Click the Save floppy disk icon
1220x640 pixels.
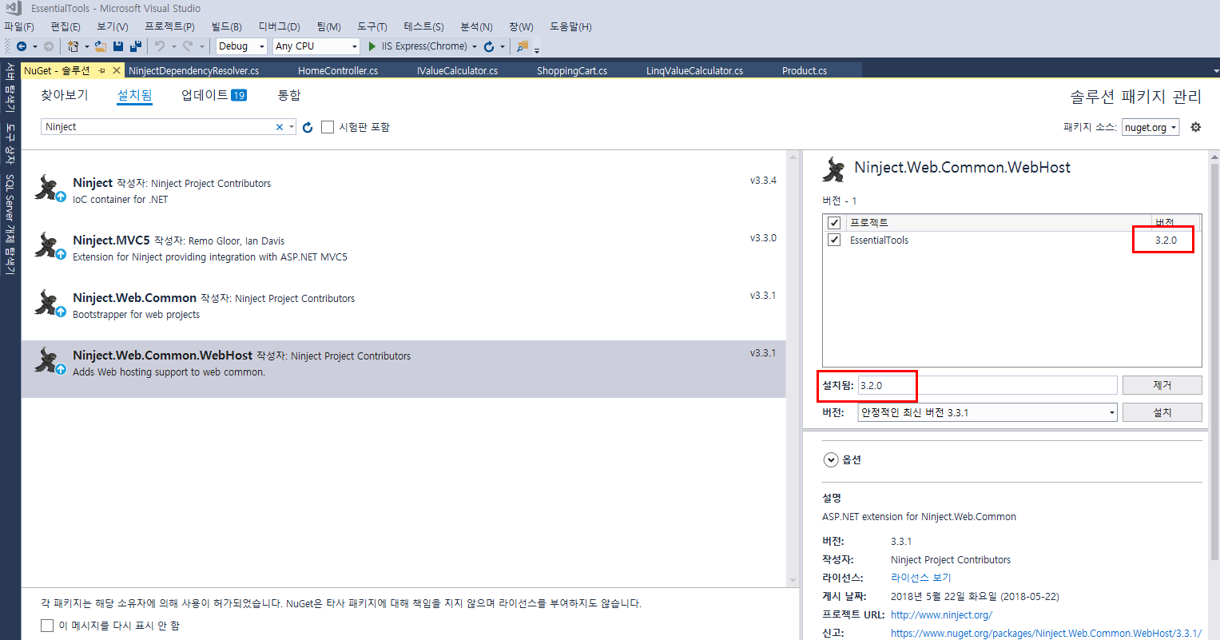[x=118, y=46]
